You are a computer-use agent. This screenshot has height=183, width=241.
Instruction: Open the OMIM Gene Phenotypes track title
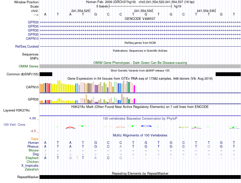click(140, 63)
